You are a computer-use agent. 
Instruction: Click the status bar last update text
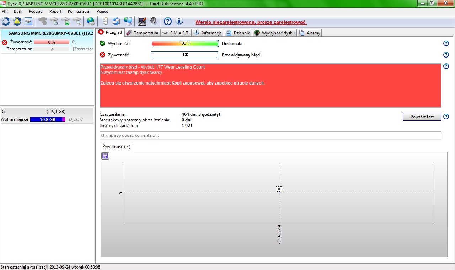coord(50,267)
